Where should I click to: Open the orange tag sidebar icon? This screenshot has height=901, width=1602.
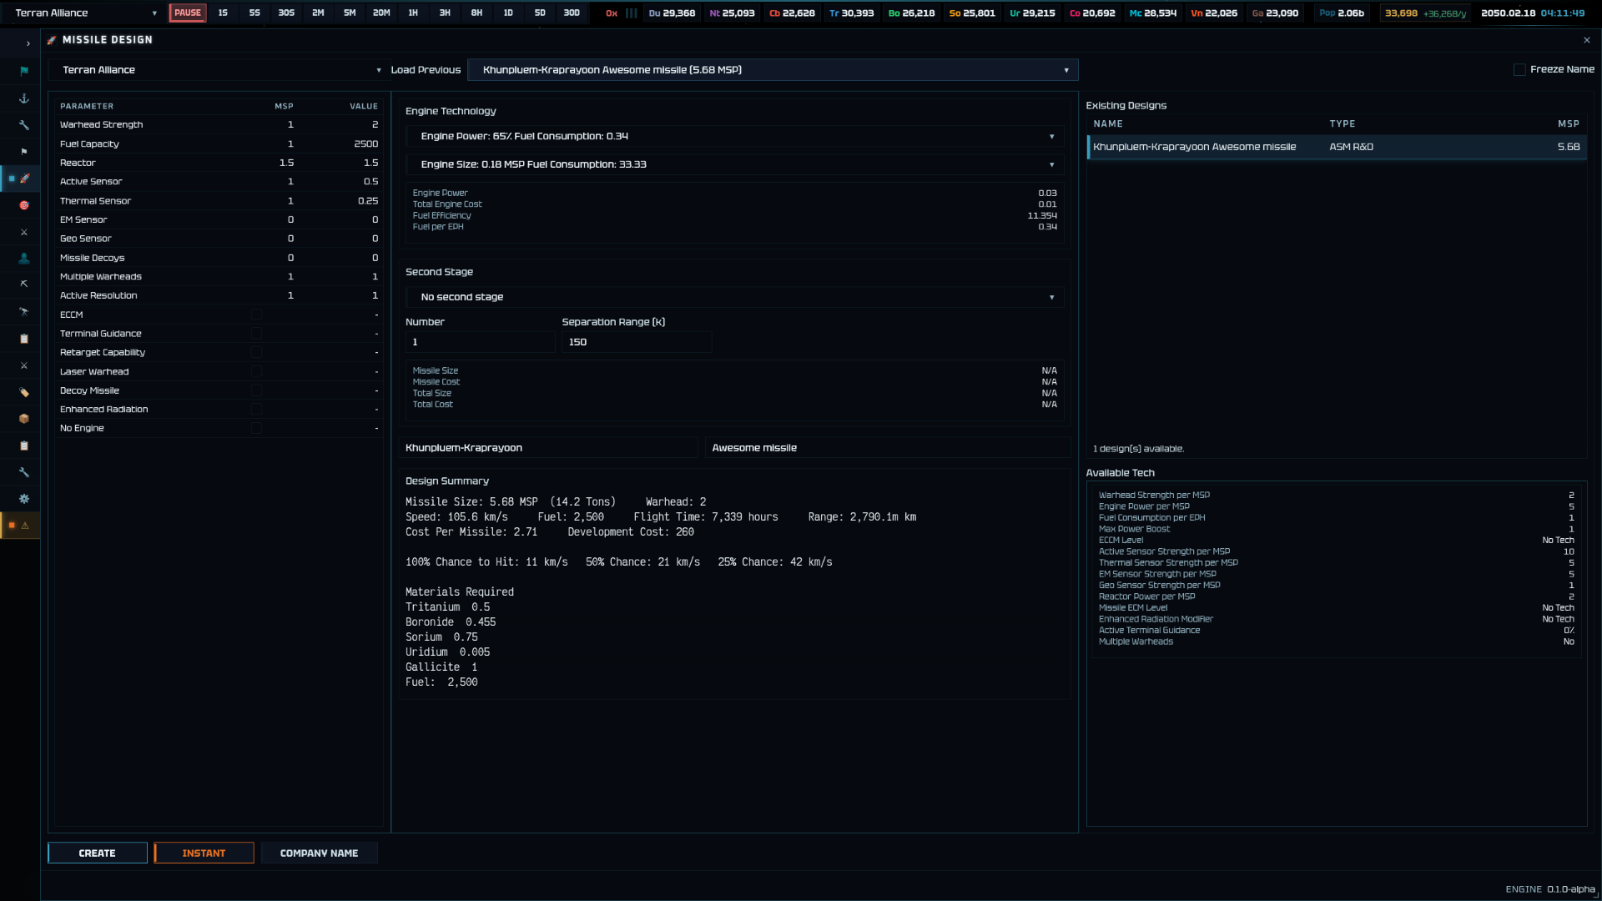point(24,392)
